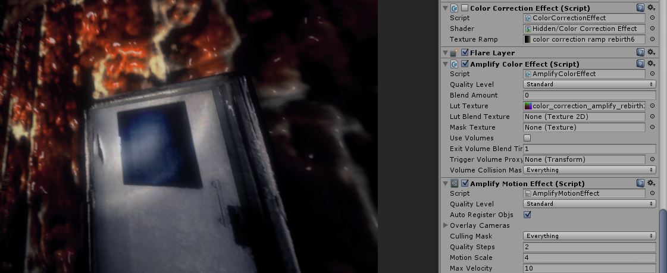The width and height of the screenshot is (667, 273).
Task: Uncheck Auto Register Objs
Action: coord(528,215)
